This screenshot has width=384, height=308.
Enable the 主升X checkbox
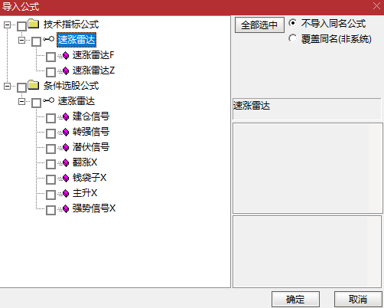[50, 195]
